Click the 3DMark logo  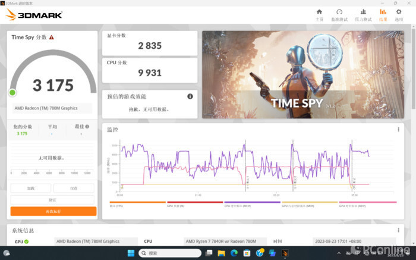(34, 15)
